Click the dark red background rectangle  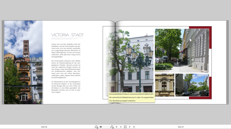click(210, 38)
